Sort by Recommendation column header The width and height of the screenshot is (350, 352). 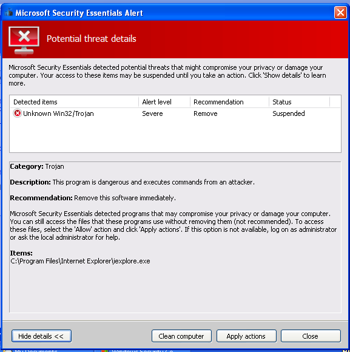[230, 102]
